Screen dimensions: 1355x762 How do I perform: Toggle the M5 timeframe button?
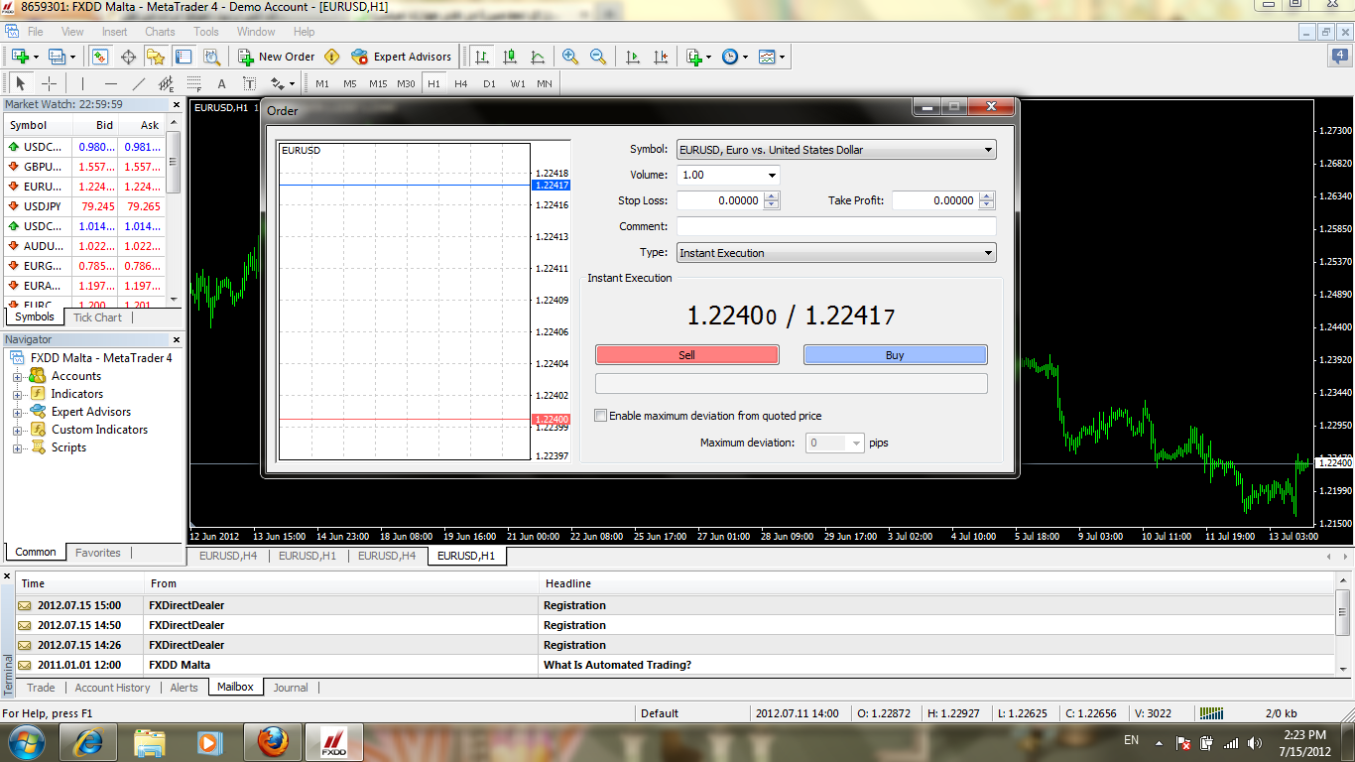click(350, 83)
